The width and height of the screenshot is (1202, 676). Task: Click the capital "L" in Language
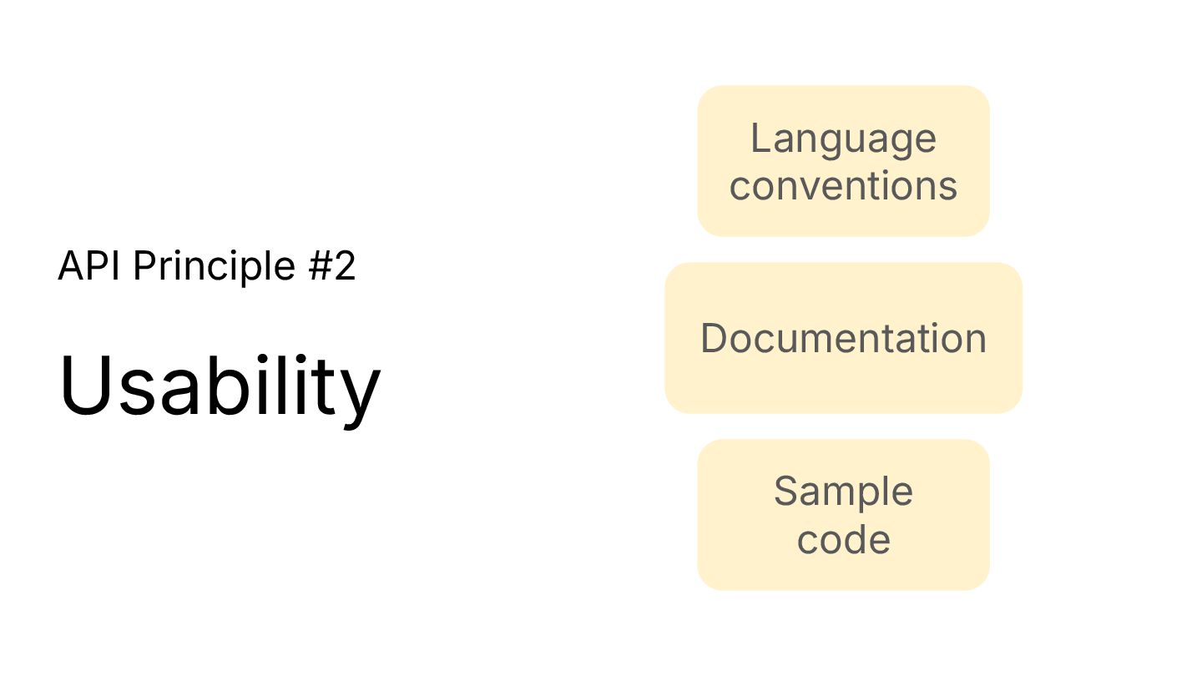point(759,139)
